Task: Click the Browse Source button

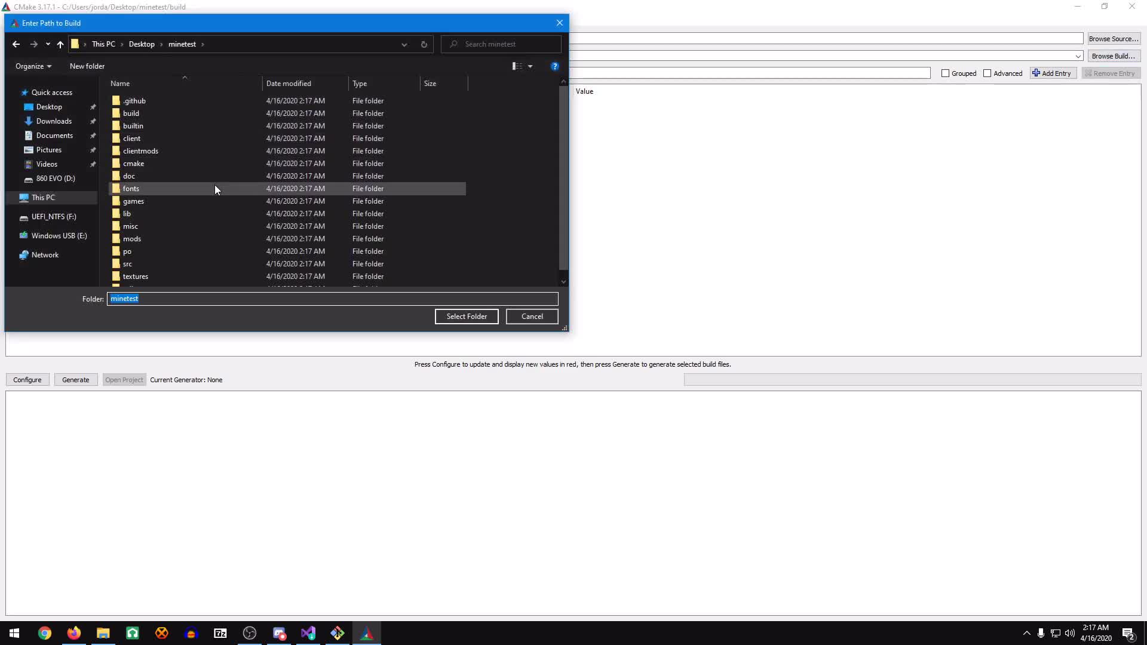Action: click(1114, 39)
